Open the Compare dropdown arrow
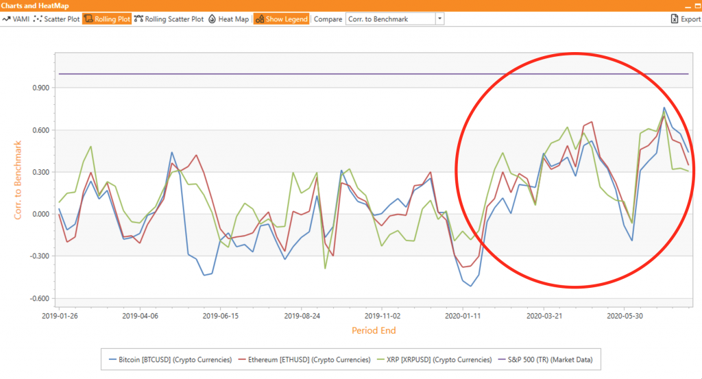This screenshot has width=702, height=379. (x=439, y=19)
